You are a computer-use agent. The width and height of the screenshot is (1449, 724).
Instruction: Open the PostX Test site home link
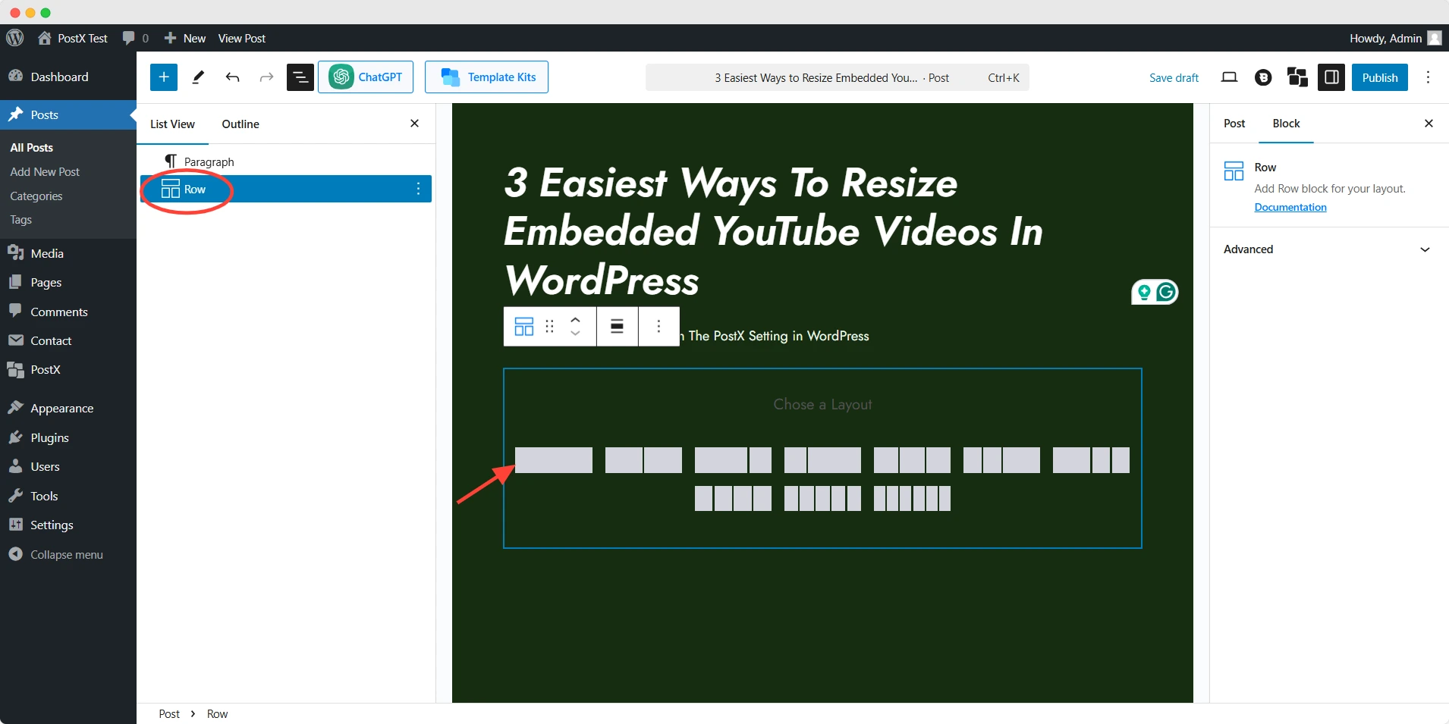point(73,38)
